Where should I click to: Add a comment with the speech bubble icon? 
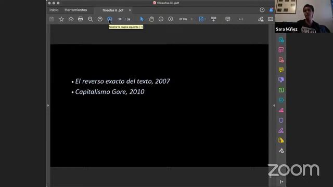pos(228,19)
